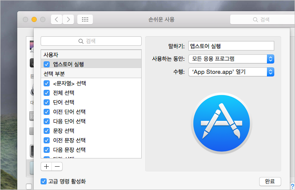Image resolution: width=295 pixels, height=190 pixels.
Task: Uncheck the 앱스토어 실행 command checkbox
Action: [x=47, y=64]
